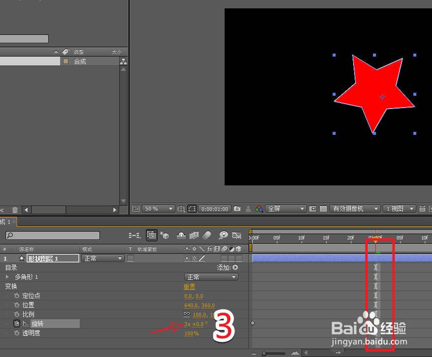This screenshot has height=357, width=432.
Task: Enable the 位置 stopwatch
Action: 17,305
